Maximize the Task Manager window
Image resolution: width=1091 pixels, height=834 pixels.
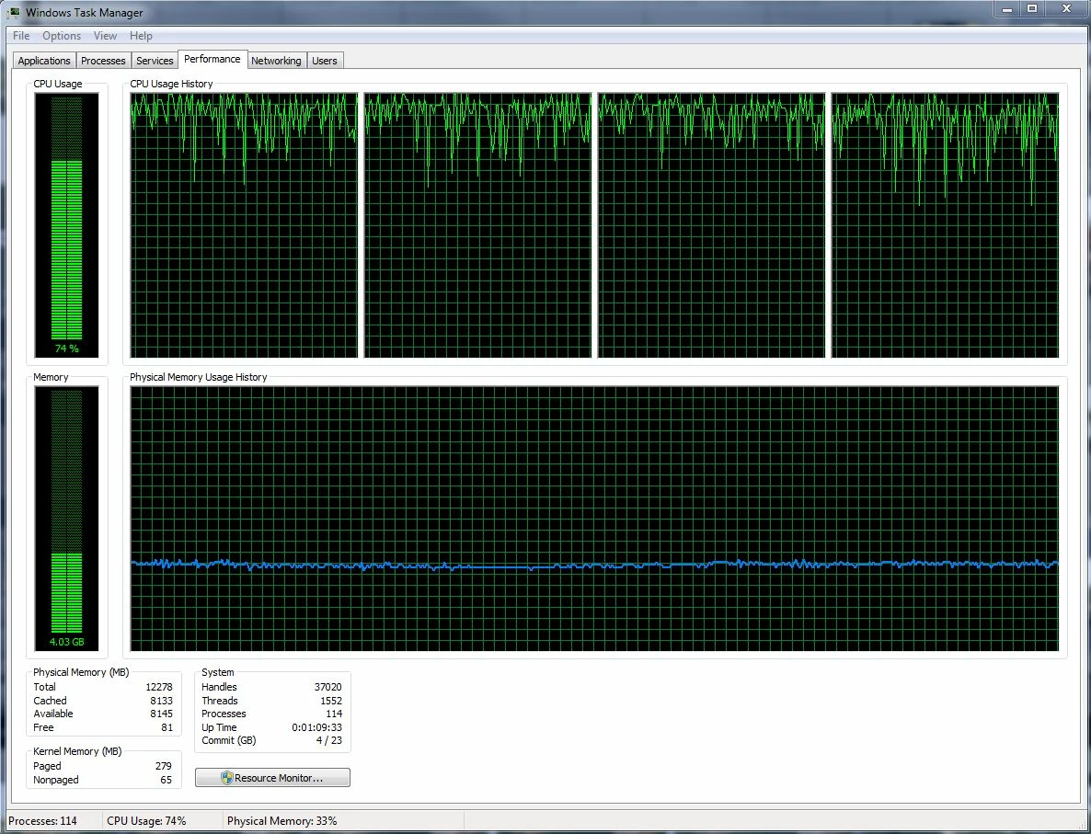coord(1032,10)
